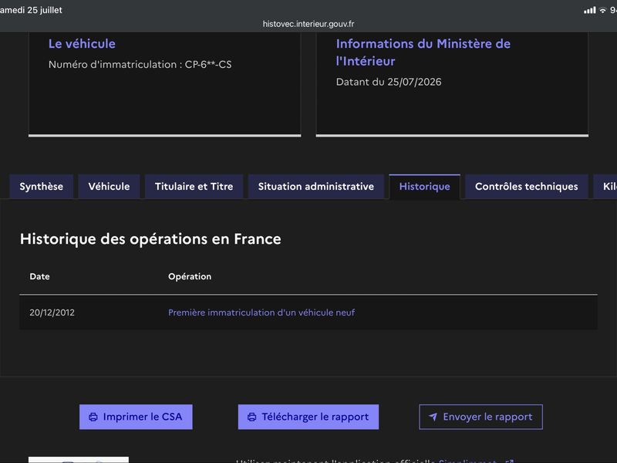617x463 pixels.
Task: Click Historique des opérations en France heading
Action: pos(150,239)
